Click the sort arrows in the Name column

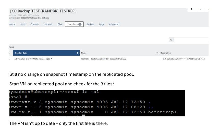(157, 53)
